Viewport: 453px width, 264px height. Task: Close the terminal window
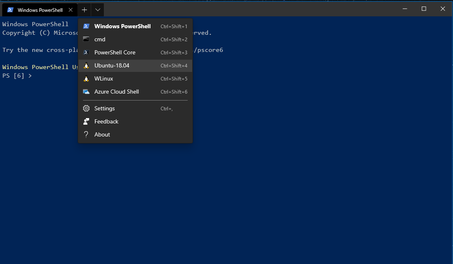(443, 9)
